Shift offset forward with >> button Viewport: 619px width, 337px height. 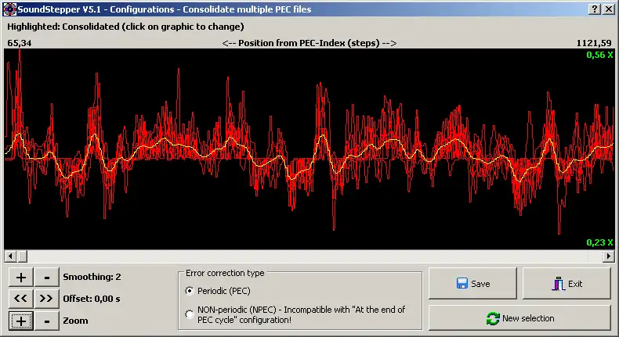tap(46, 299)
